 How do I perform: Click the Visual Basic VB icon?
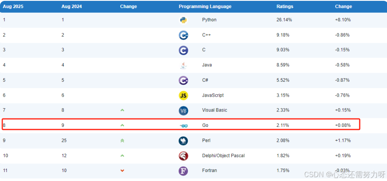pos(183,111)
